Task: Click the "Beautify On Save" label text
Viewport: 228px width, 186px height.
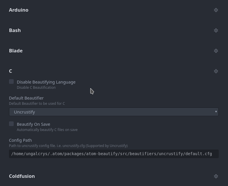Action: click(33, 124)
